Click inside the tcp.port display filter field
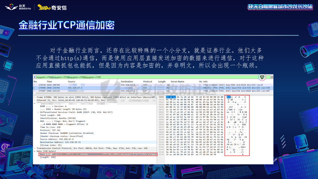 point(88,77)
